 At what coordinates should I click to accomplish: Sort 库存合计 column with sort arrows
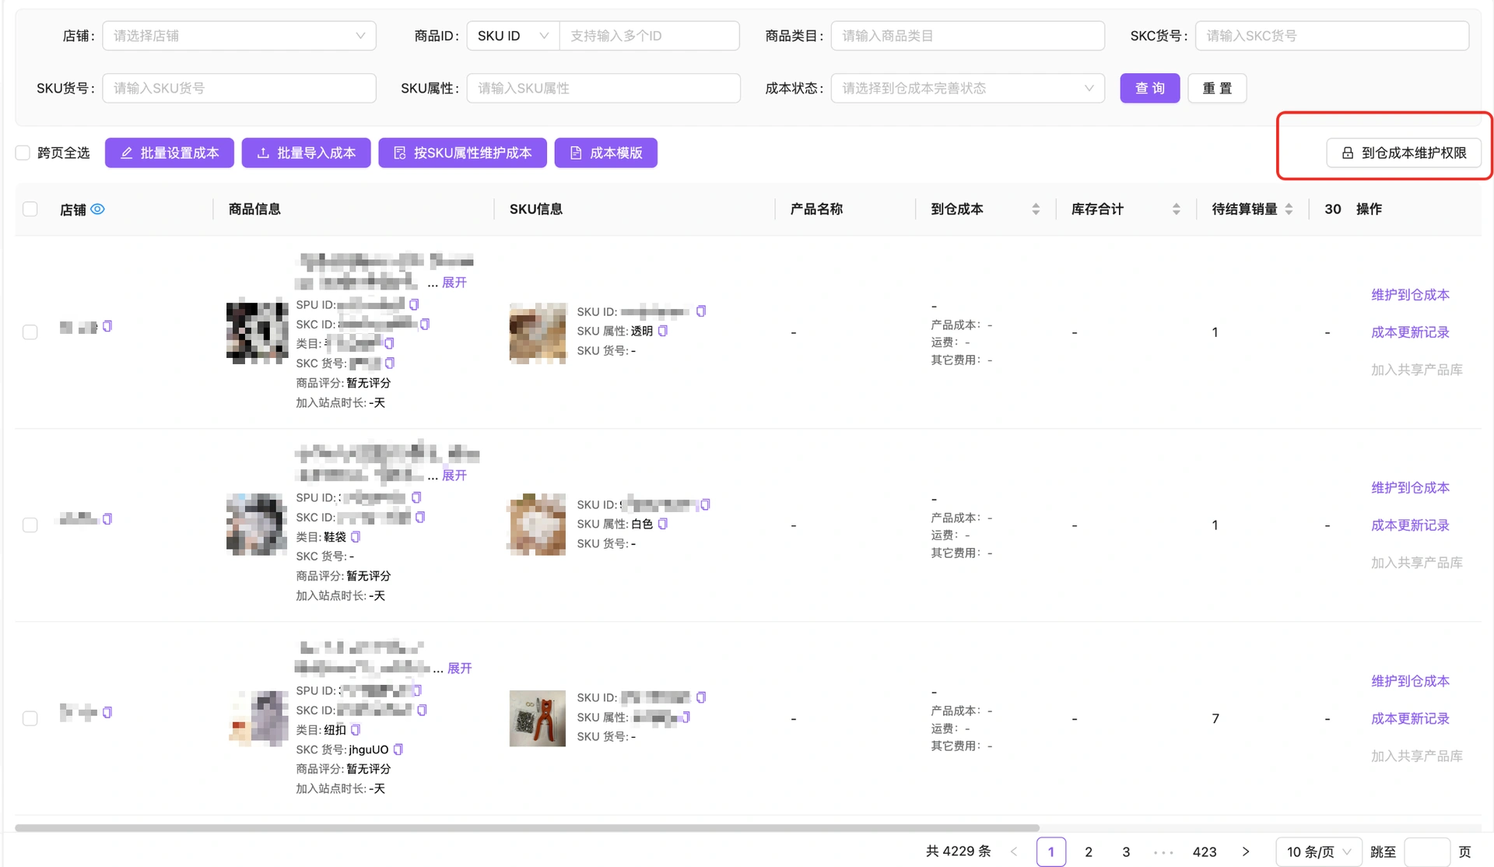click(x=1176, y=209)
